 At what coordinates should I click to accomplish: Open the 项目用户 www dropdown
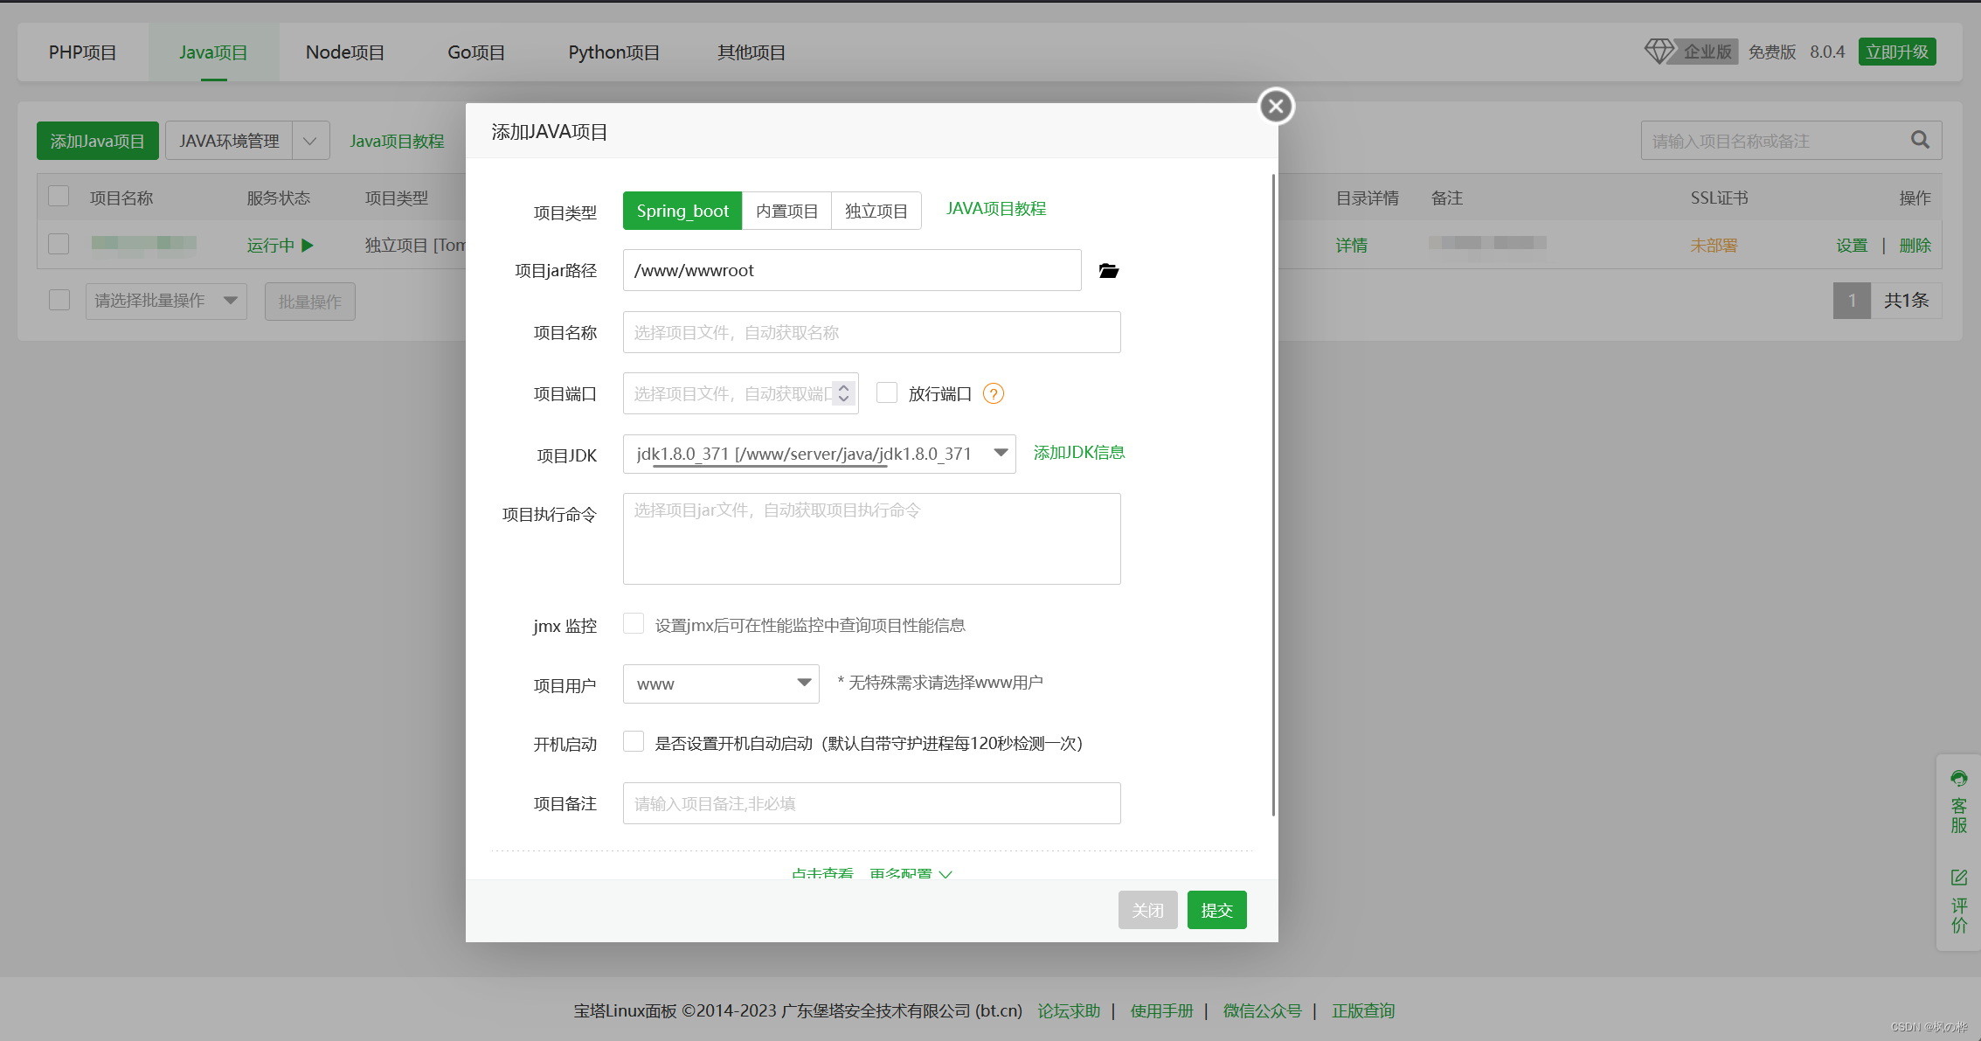[x=721, y=684]
